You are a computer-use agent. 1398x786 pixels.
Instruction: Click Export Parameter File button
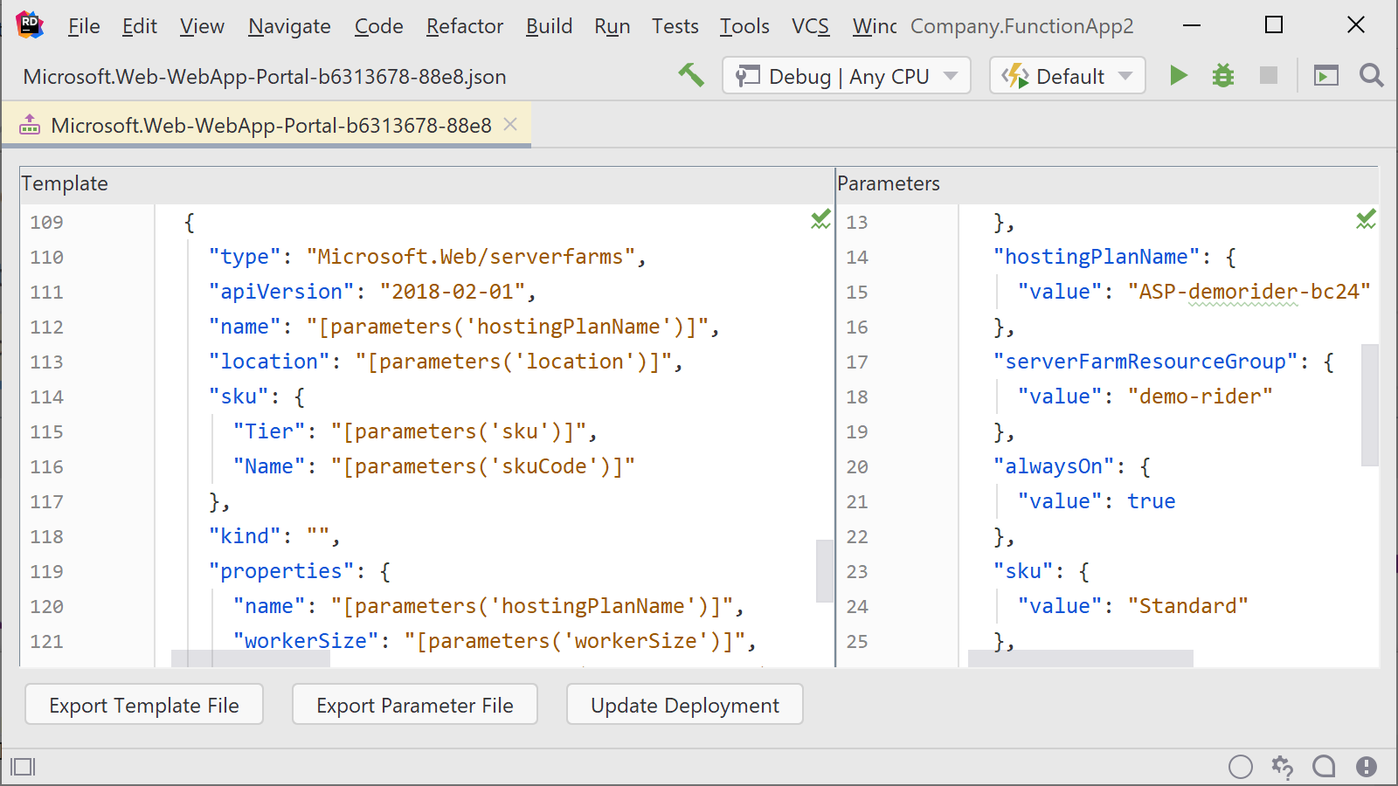pos(415,705)
